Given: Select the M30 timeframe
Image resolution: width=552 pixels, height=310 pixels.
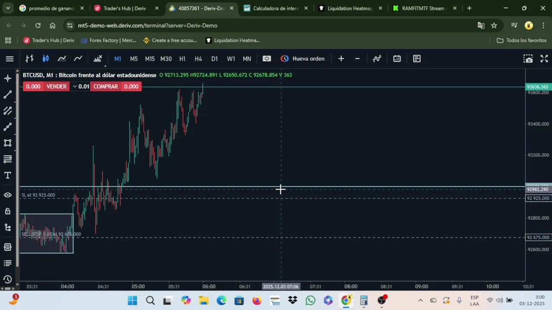Looking at the screenshot, I should (166, 59).
